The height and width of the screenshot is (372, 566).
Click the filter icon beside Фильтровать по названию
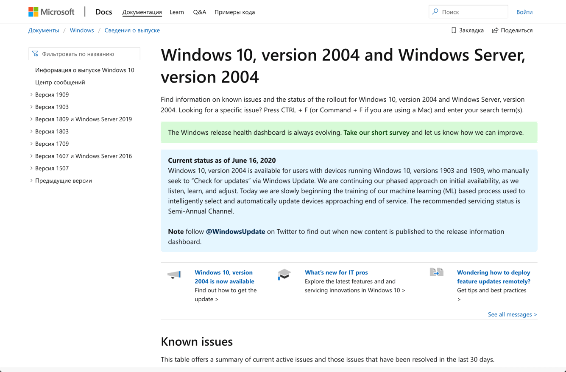(x=35, y=53)
